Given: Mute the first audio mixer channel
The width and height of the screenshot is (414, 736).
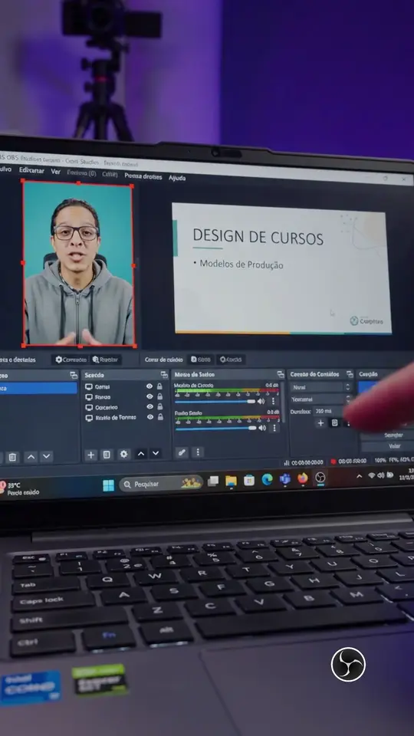Looking at the screenshot, I should tap(261, 401).
